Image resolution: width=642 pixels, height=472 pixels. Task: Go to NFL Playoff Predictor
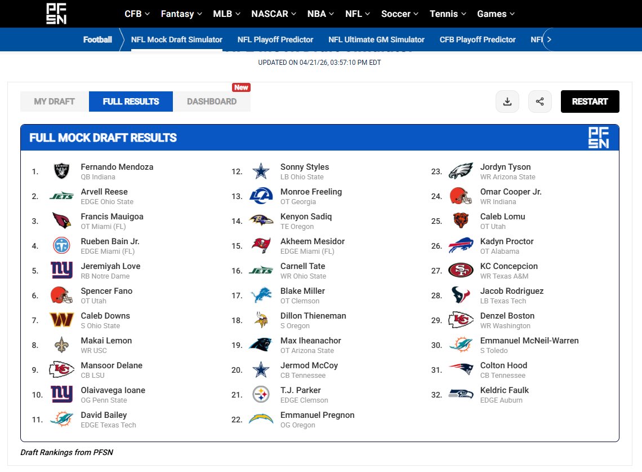275,39
